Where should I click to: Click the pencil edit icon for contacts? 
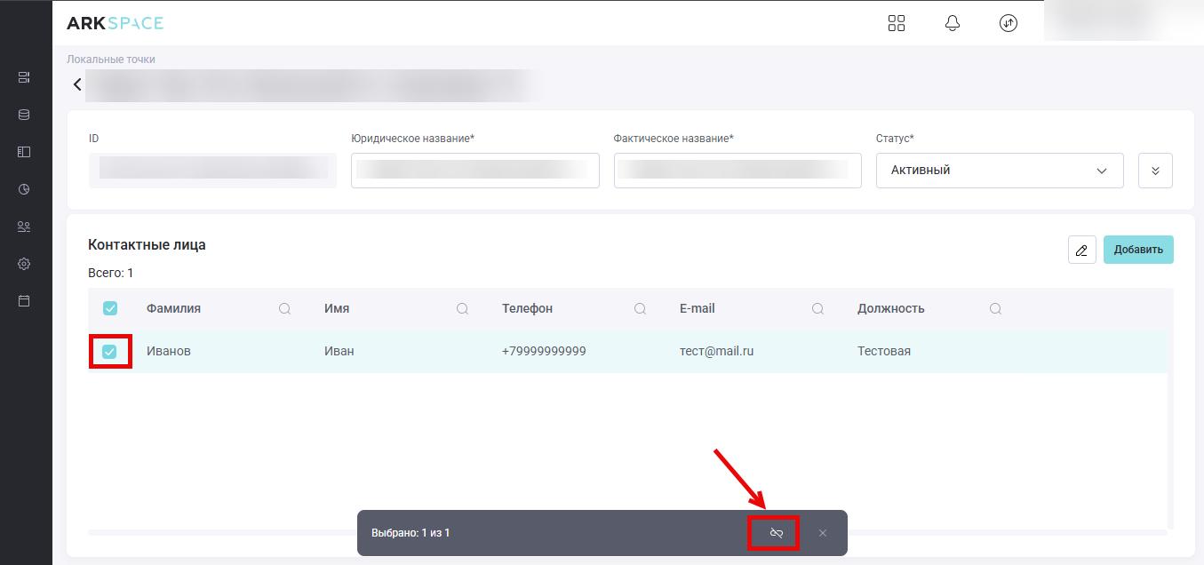pyautogui.click(x=1081, y=250)
